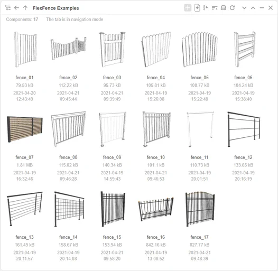Click the down chevron in header
Viewport: 278px width, 271px height.
tap(244, 8)
